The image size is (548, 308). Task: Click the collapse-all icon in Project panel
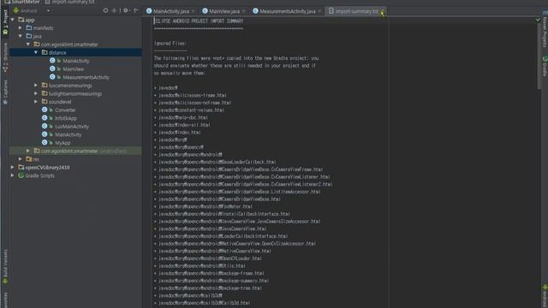114,10
